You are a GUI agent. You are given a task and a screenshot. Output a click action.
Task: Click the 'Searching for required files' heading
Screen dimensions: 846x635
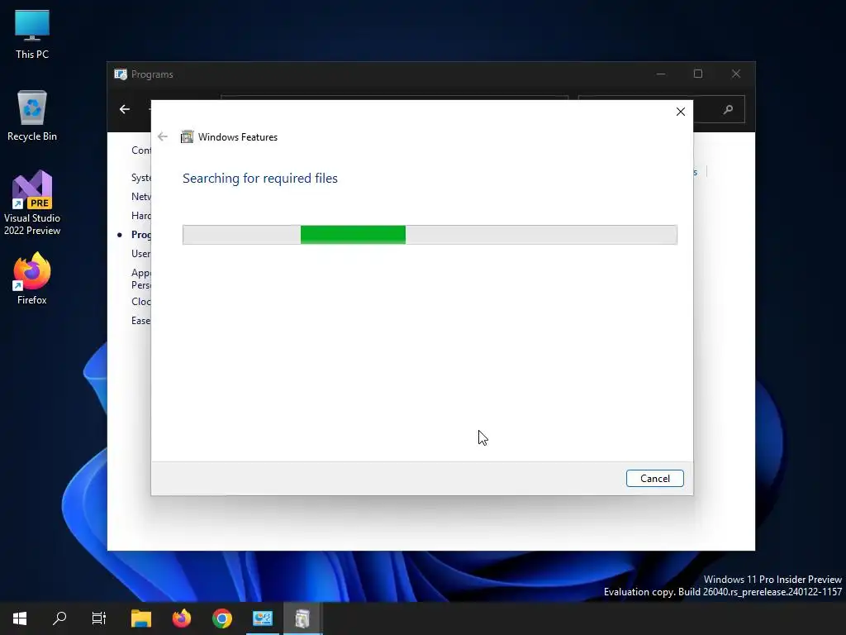tap(260, 179)
